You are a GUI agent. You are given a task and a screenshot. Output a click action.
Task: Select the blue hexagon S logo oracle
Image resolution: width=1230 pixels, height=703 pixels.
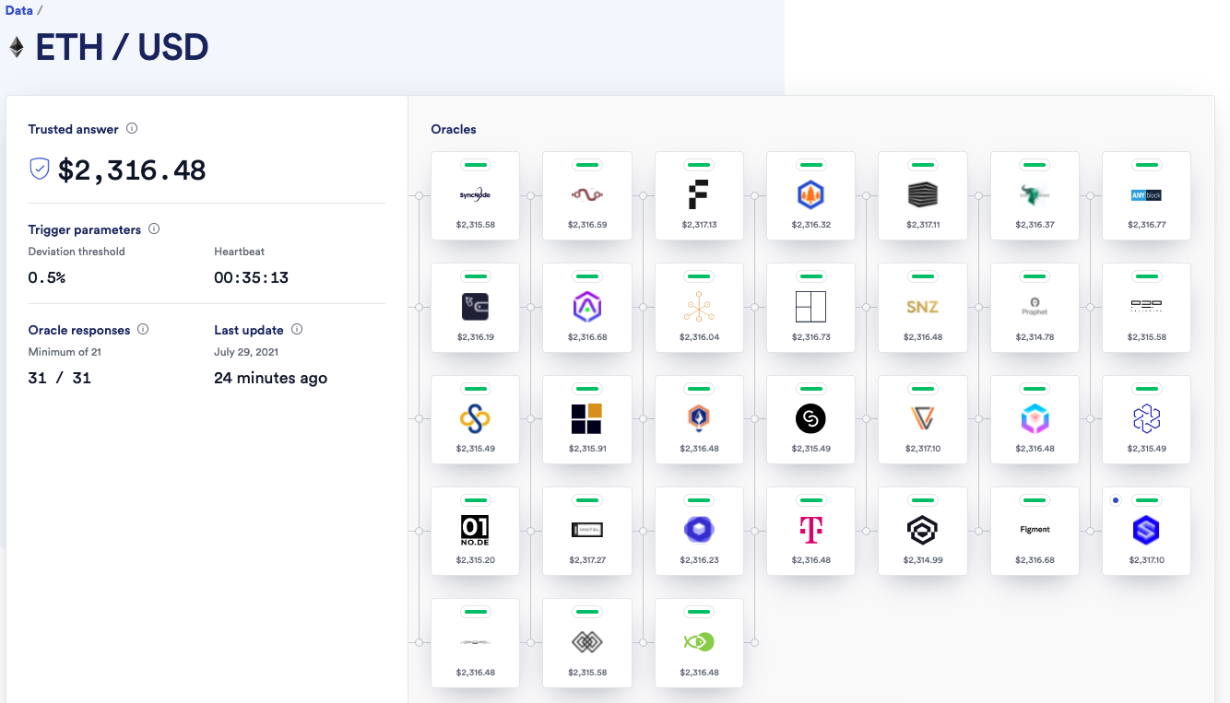point(1147,531)
